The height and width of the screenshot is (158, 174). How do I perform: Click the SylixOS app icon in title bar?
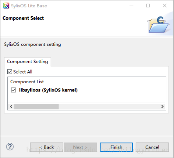(6, 6)
